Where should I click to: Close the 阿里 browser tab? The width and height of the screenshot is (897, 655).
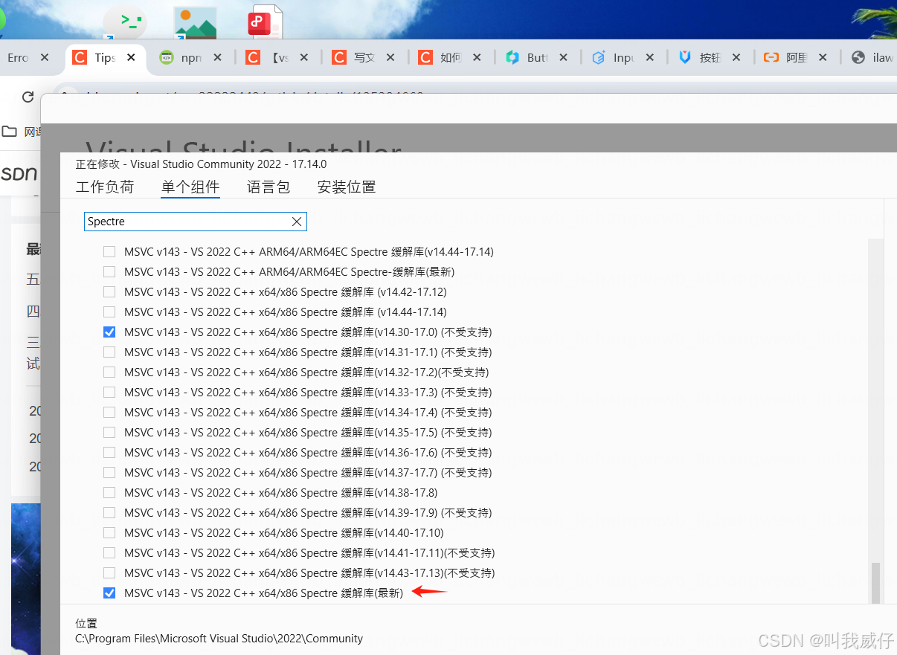coord(823,57)
